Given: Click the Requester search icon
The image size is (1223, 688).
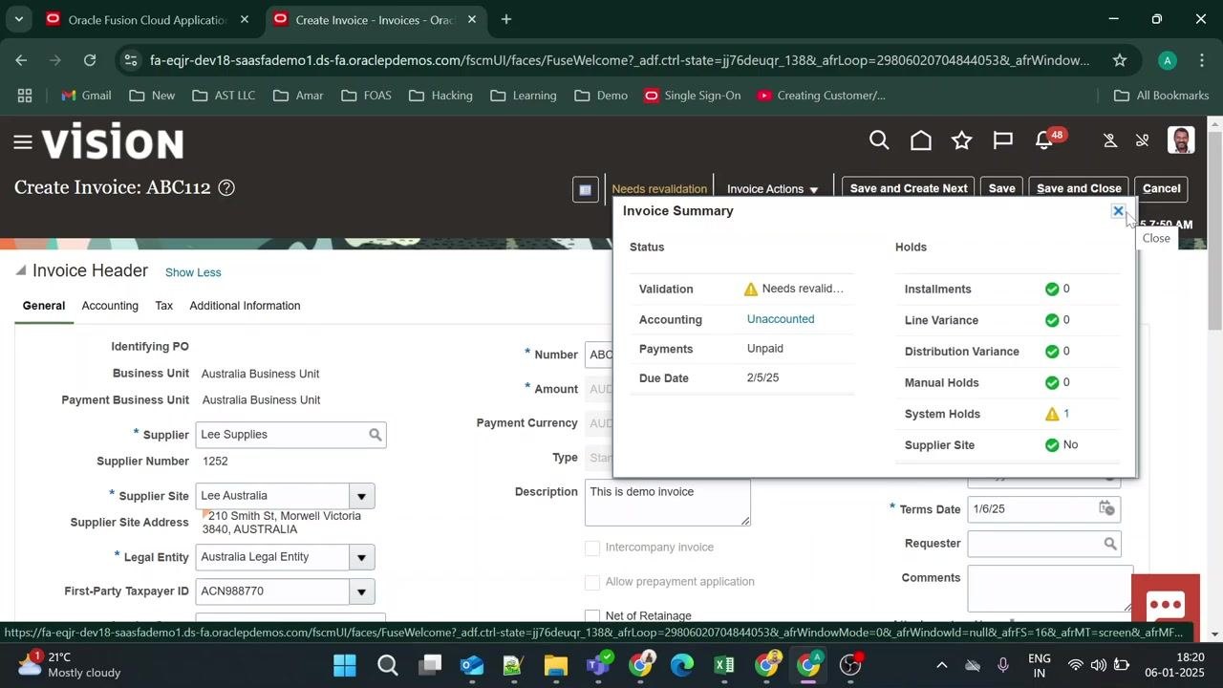Looking at the screenshot, I should 1110,544.
